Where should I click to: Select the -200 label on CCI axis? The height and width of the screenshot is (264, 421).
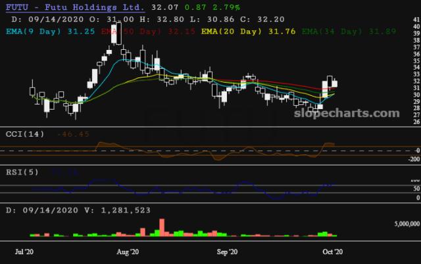coord(414,159)
